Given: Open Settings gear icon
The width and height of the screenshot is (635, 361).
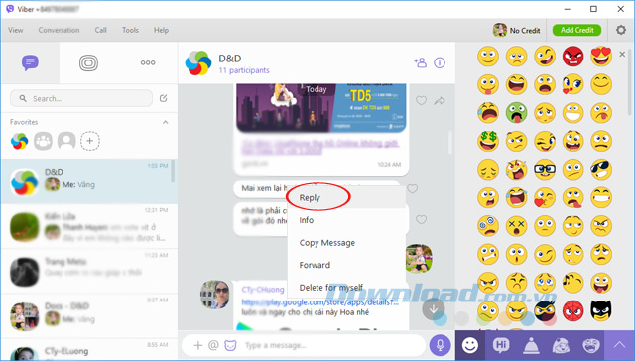Looking at the screenshot, I should click(x=621, y=30).
